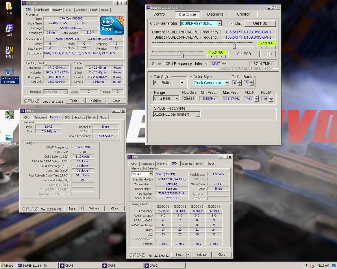Click the Get FSB button
This screenshot has height=269, width=337.
click(x=260, y=23)
